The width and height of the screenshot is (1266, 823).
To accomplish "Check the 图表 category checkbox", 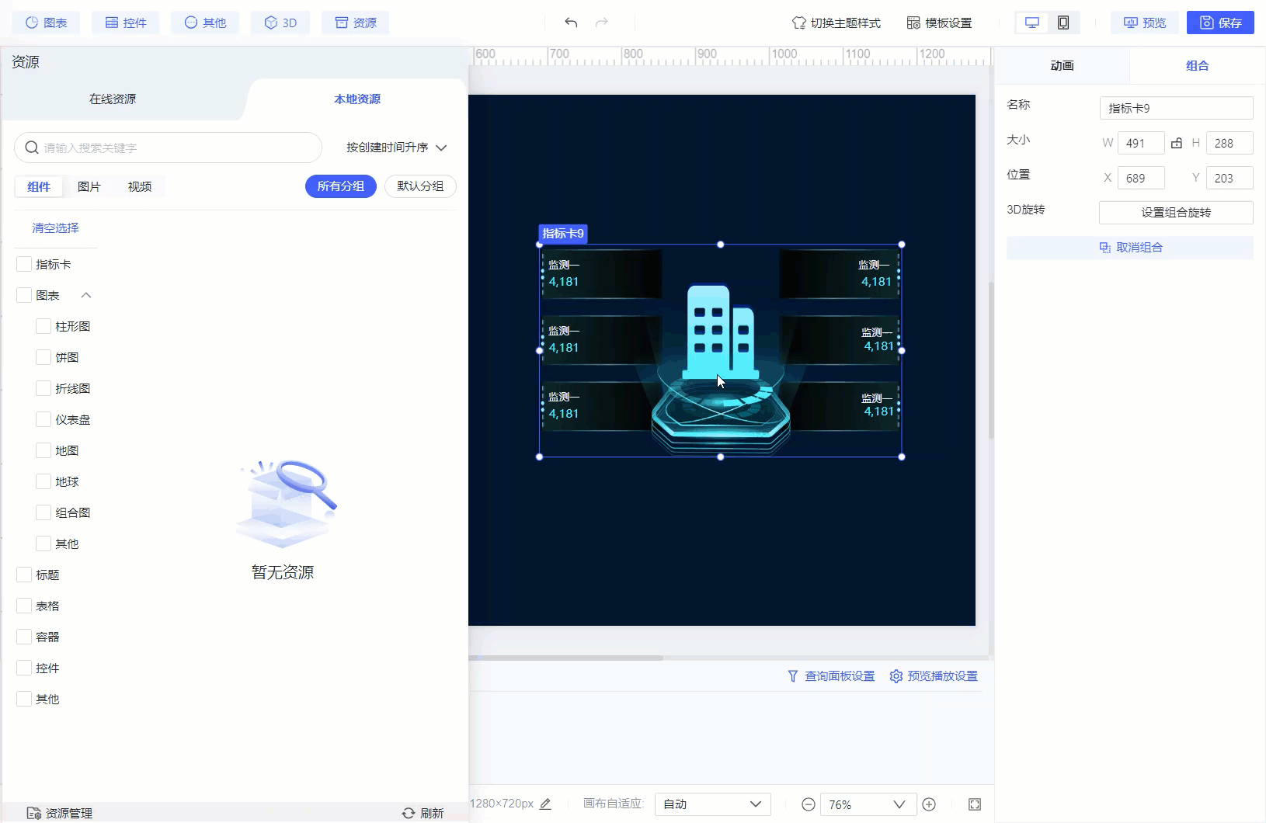I will pyautogui.click(x=24, y=295).
